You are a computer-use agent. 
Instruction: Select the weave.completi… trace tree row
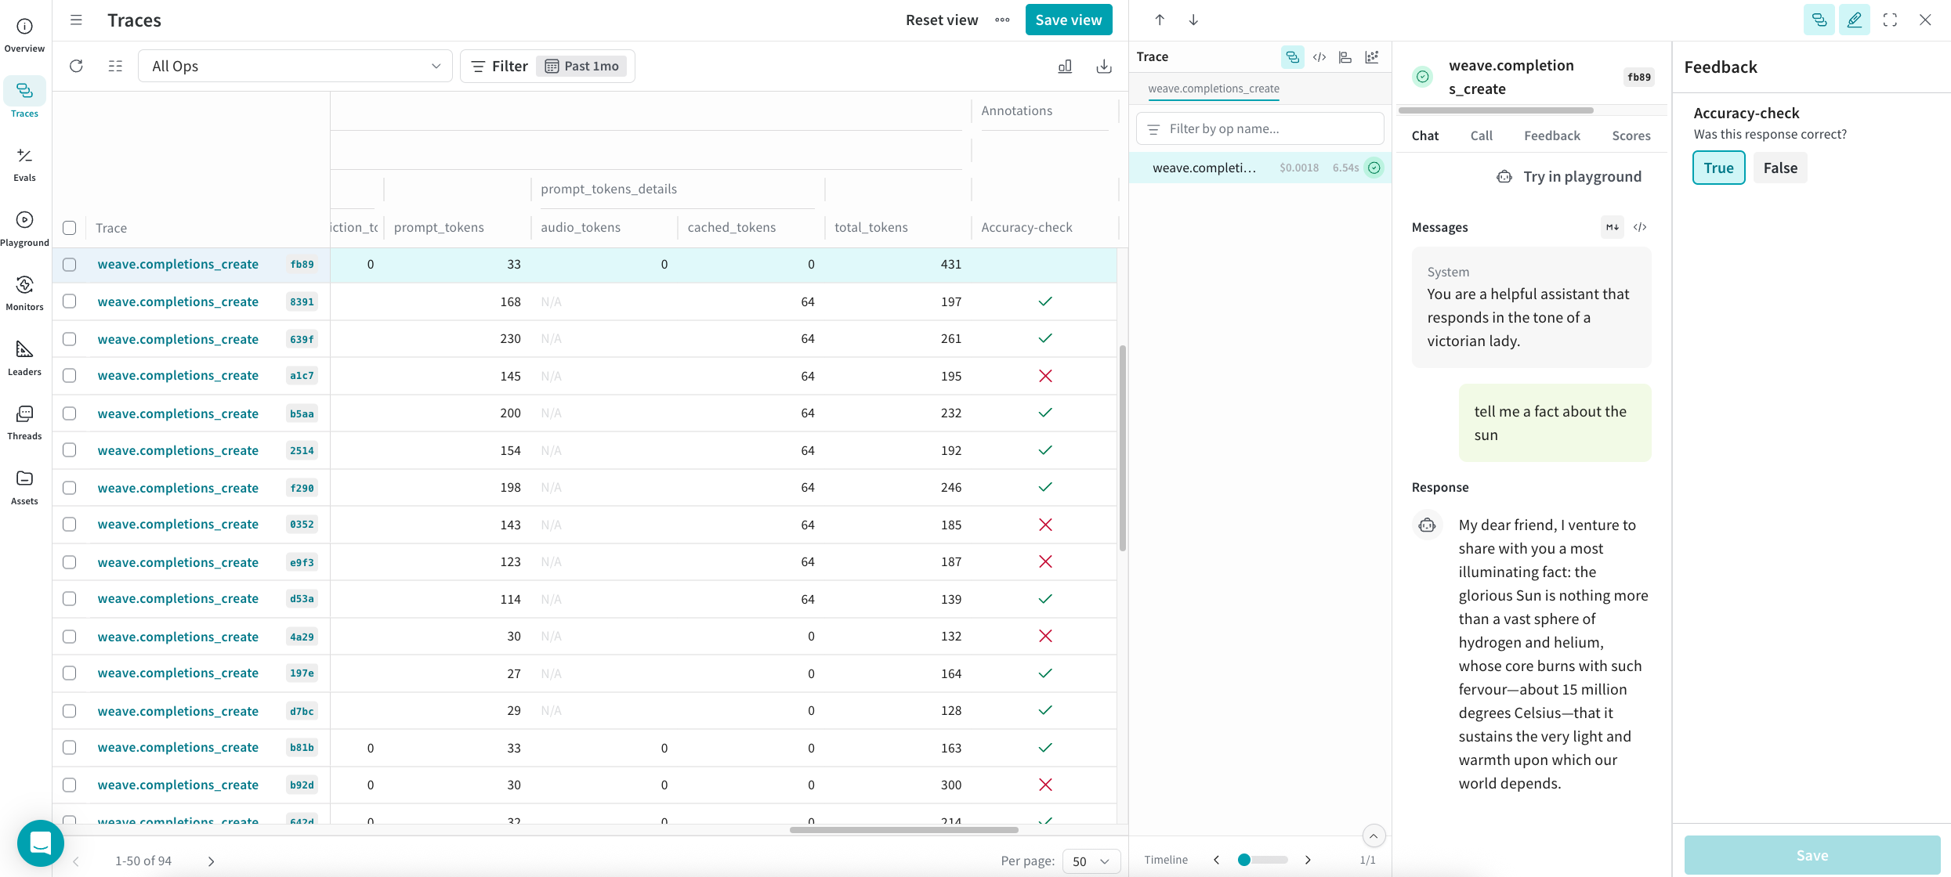(1260, 168)
